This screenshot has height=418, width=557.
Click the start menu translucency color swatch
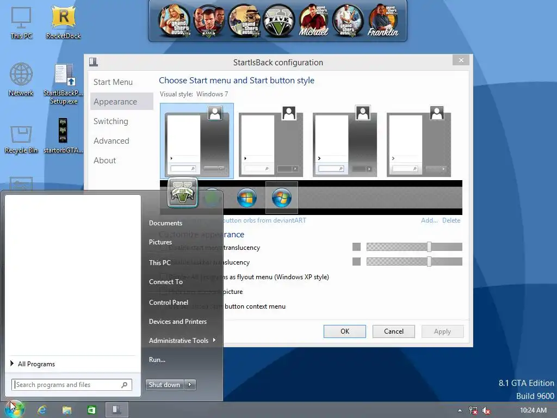(356, 247)
